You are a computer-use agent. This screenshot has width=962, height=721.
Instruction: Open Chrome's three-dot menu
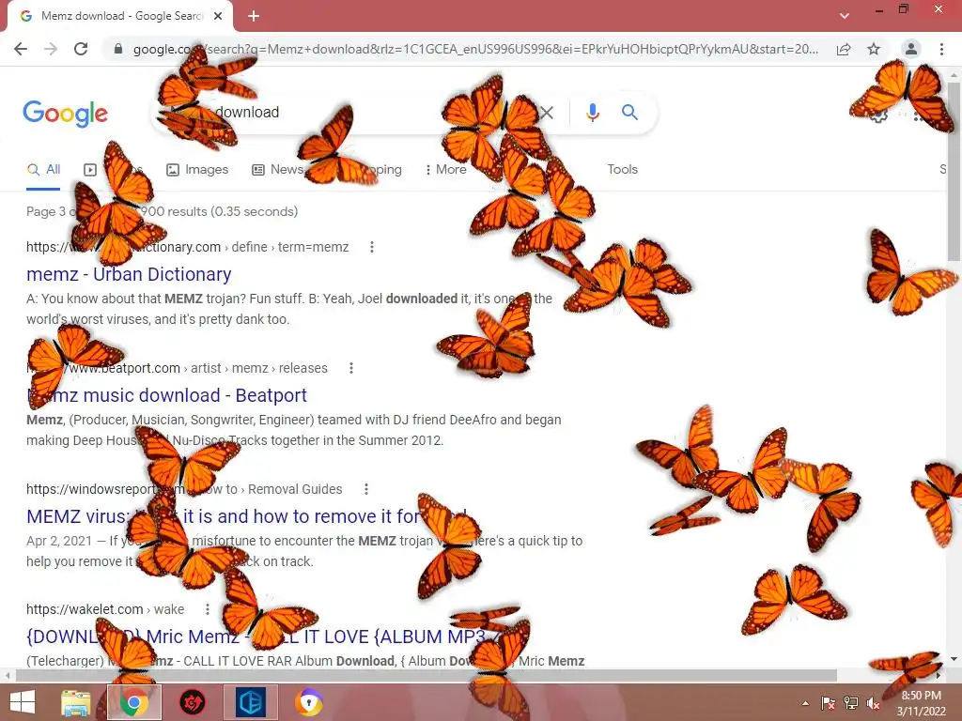coord(941,49)
